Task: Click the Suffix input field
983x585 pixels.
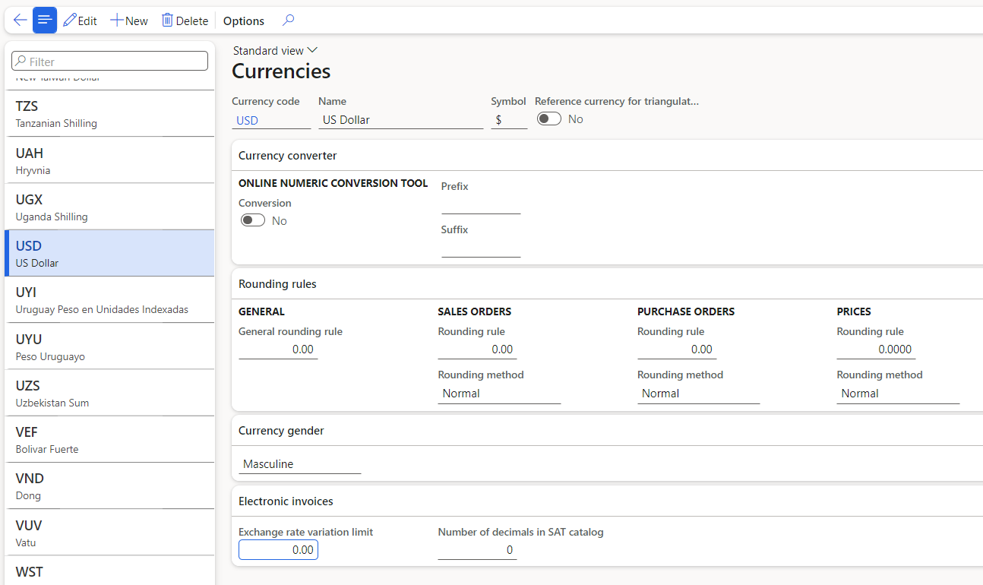Action: click(x=481, y=248)
